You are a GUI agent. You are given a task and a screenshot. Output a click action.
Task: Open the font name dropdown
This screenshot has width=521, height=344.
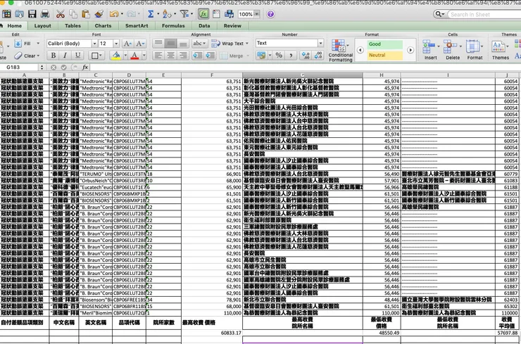tap(94, 44)
